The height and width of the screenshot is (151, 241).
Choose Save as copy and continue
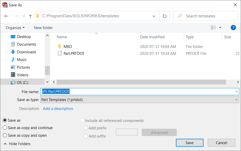pyautogui.click(x=5, y=128)
